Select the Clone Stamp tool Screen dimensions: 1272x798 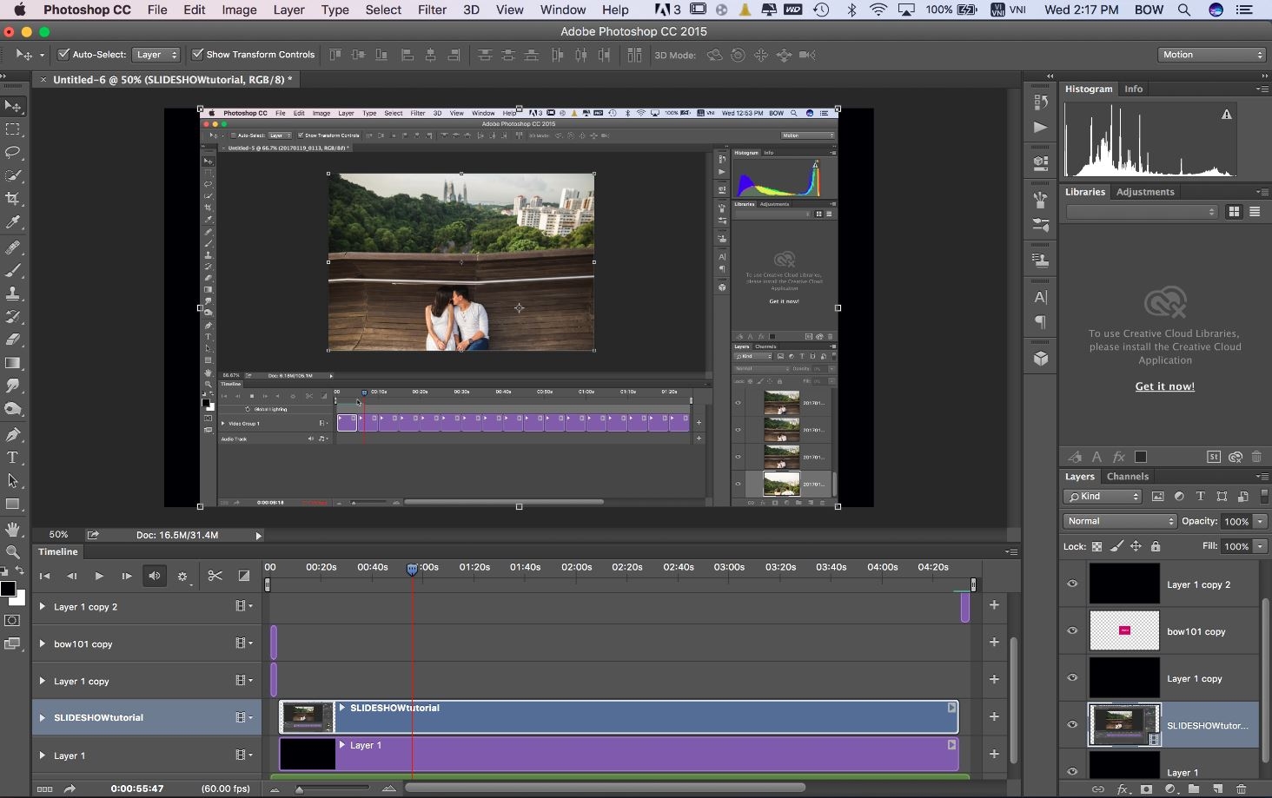pyautogui.click(x=13, y=293)
